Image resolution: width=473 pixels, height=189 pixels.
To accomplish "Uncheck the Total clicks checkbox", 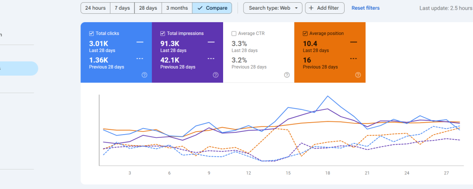I will (91, 34).
